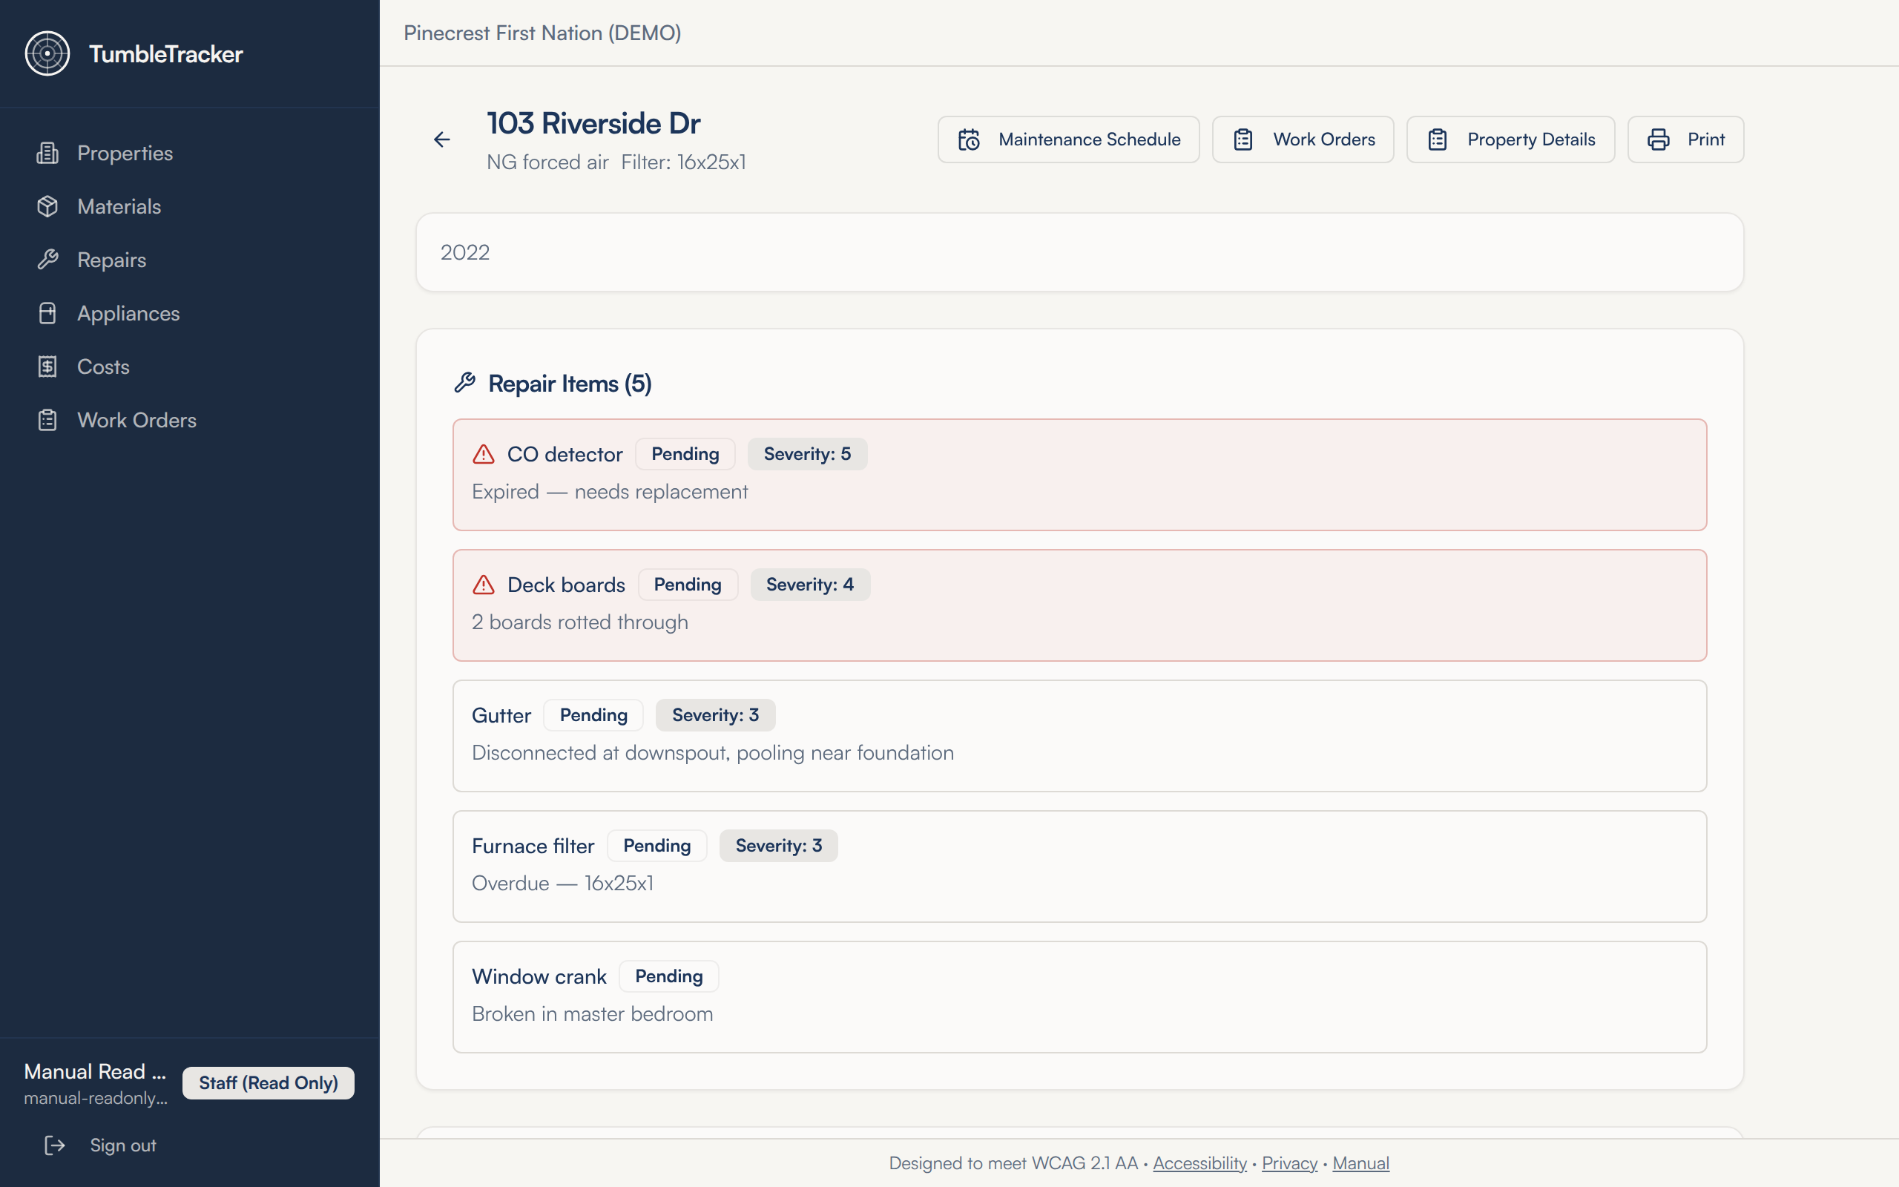Open Work Orders button label in header
The height and width of the screenshot is (1187, 1899).
(1324, 139)
